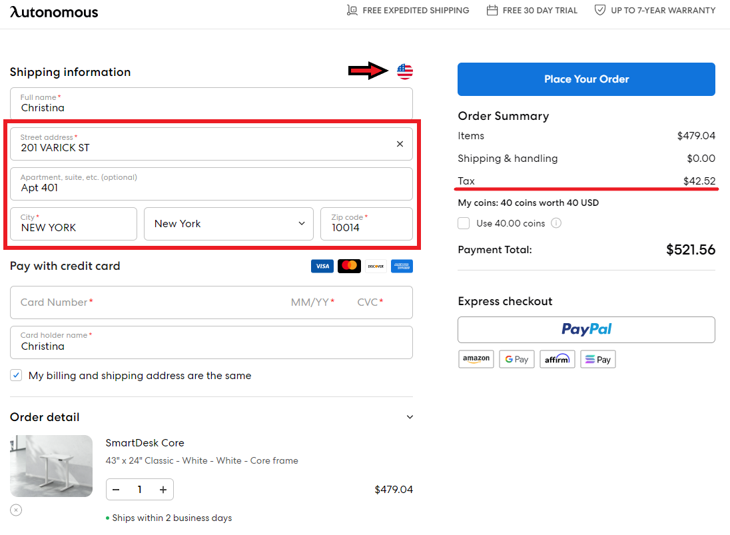Remove SmartDesk Core with circled X icon
730x535 pixels.
coord(16,510)
